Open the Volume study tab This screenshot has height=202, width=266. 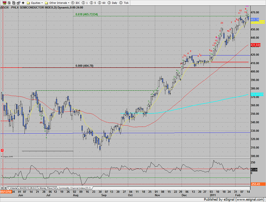coord(13,188)
